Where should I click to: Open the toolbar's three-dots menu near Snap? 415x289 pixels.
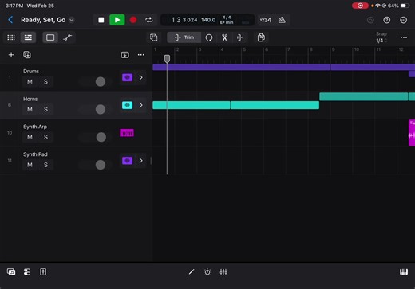pyautogui.click(x=404, y=37)
